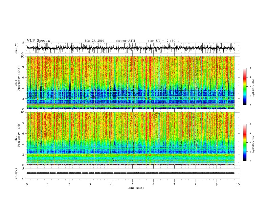Click the ch.1 voltage waveform trace

(130, 48)
